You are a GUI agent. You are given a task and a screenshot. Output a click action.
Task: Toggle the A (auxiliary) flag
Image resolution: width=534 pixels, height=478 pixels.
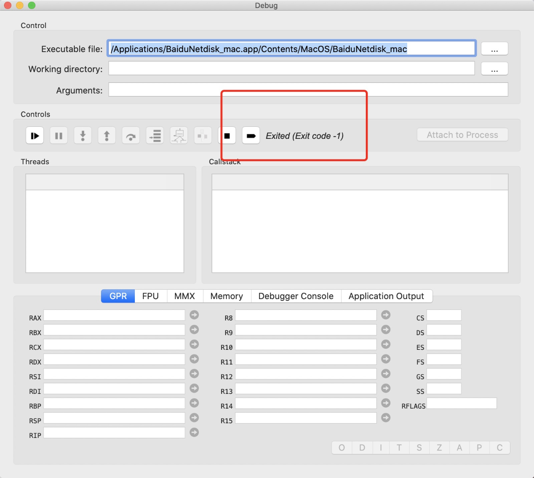tap(459, 448)
